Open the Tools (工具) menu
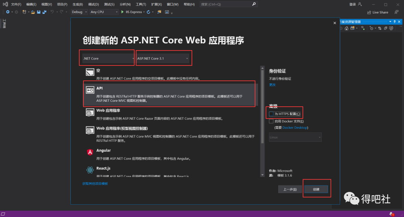This screenshot has width=404, height=217. [141, 4]
